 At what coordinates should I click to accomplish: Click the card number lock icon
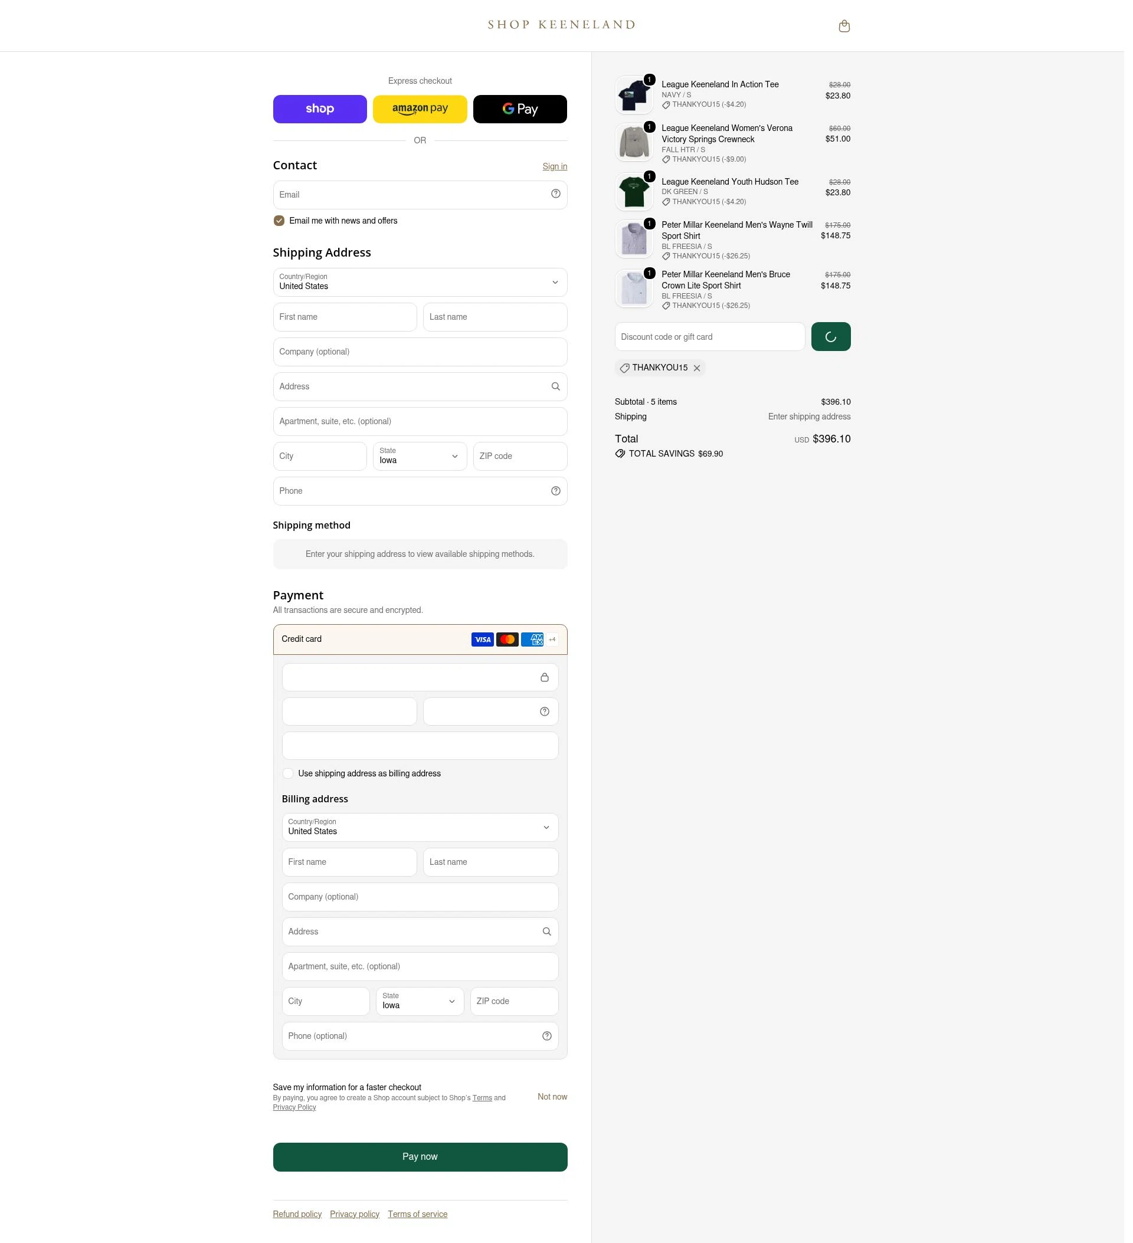coord(548,683)
